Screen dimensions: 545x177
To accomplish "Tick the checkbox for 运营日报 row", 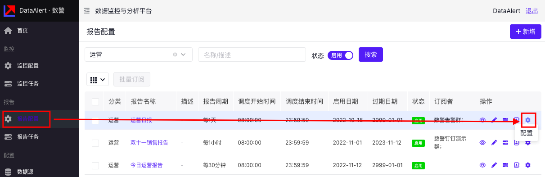I will (x=95, y=120).
